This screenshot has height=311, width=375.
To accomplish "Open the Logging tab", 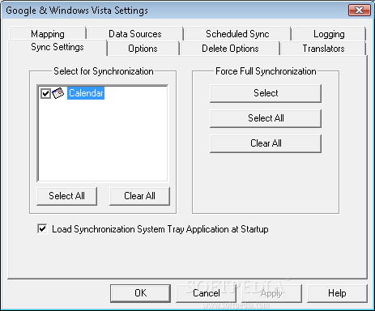I will pyautogui.click(x=329, y=34).
